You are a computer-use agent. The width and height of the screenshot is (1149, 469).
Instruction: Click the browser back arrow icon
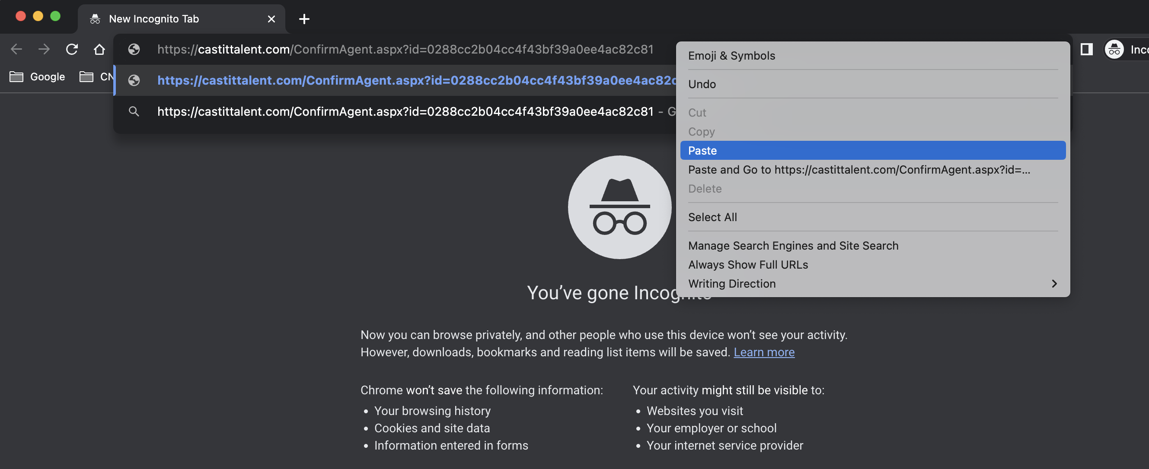(x=16, y=49)
